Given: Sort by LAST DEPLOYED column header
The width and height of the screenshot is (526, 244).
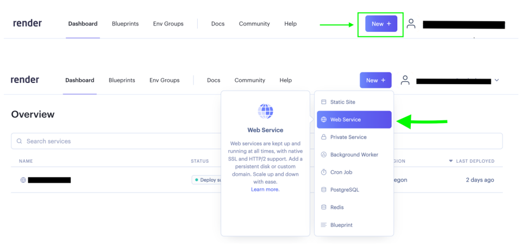Looking at the screenshot, I should (x=475, y=161).
